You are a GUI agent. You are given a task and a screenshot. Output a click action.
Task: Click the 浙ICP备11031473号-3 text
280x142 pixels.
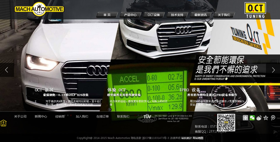click(x=156, y=138)
